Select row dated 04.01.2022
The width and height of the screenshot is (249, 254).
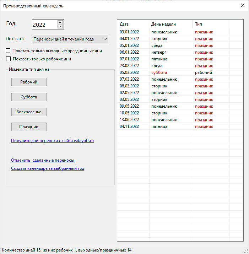coord(180,39)
